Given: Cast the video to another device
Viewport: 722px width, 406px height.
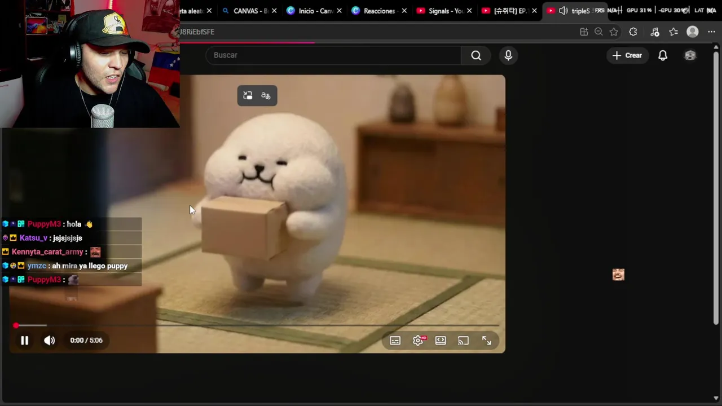Looking at the screenshot, I should coord(463,341).
